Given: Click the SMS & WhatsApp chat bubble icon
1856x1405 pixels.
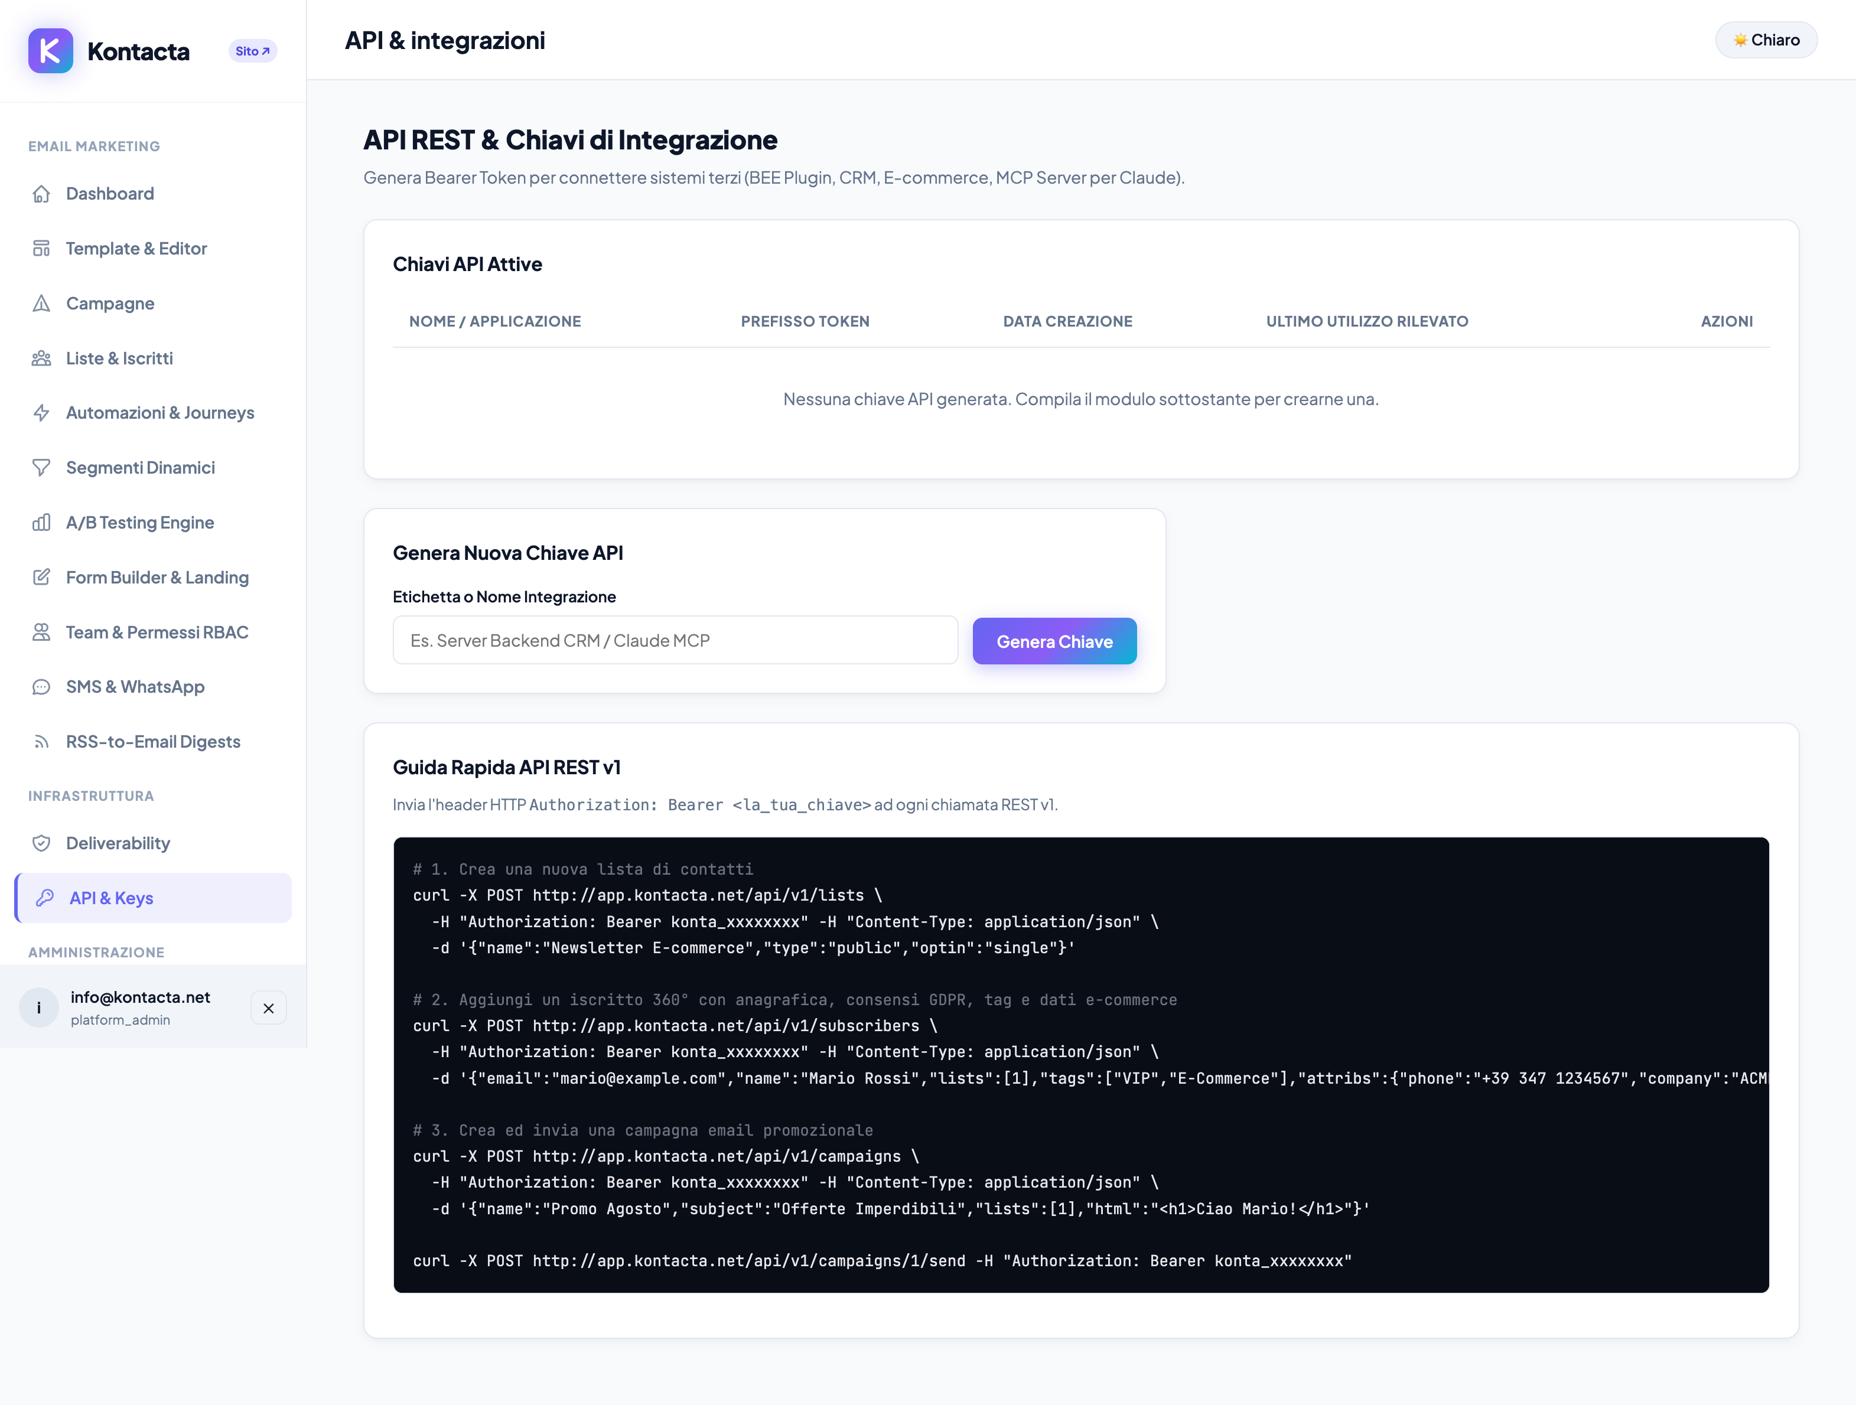Looking at the screenshot, I should coord(41,687).
